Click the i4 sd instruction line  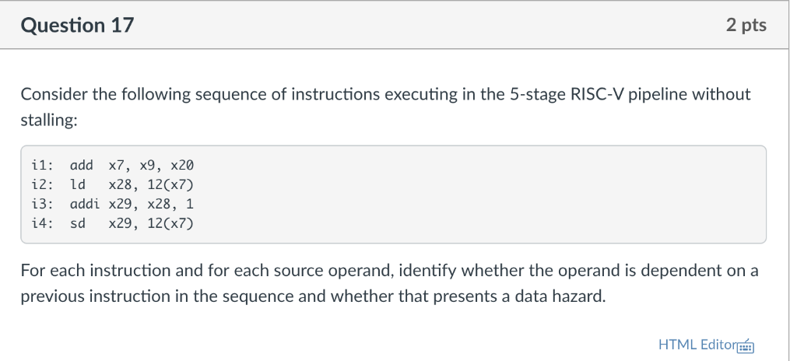coord(113,223)
